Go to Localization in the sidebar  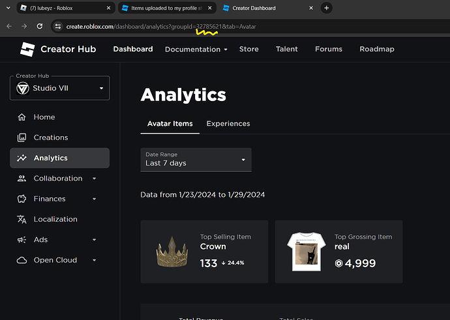tap(60, 219)
